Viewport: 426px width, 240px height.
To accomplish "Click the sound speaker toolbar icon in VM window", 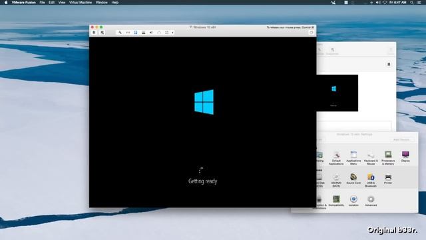I will [x=151, y=33].
